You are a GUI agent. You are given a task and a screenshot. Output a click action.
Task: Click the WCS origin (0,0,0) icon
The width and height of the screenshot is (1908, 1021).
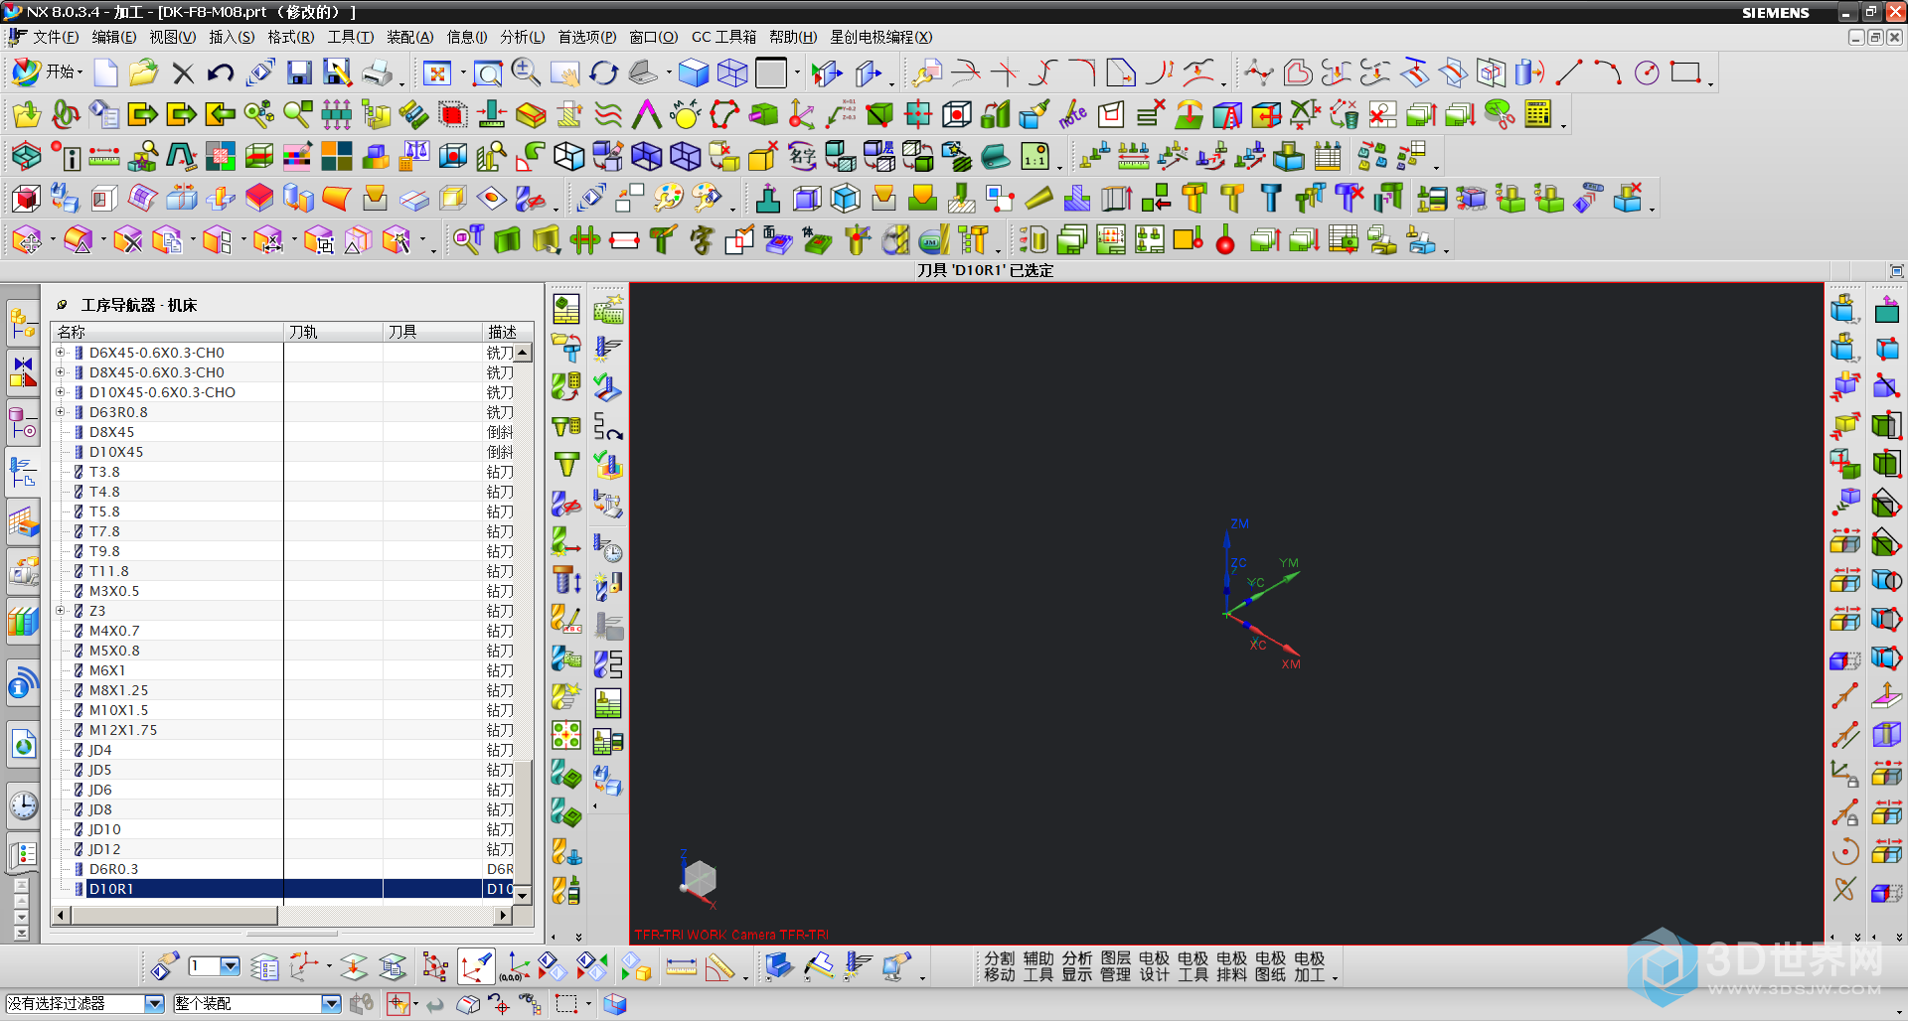pyautogui.click(x=517, y=966)
